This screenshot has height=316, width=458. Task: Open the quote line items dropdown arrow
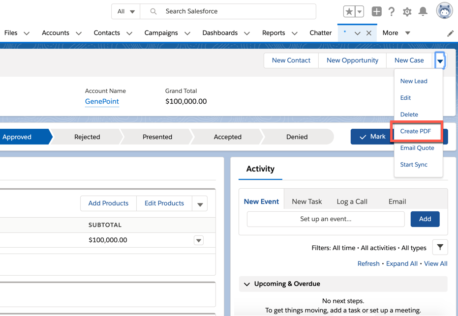(200, 203)
